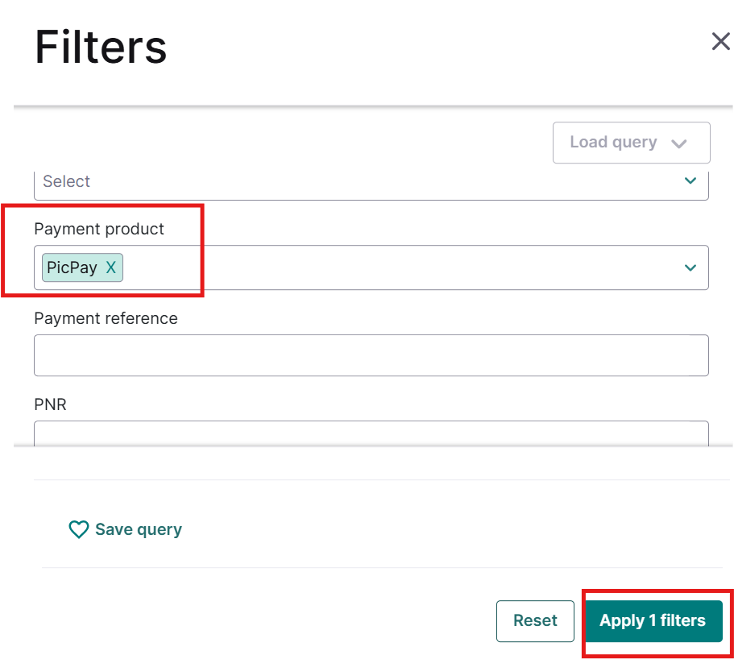Click the chevron on the Select field

690,180
